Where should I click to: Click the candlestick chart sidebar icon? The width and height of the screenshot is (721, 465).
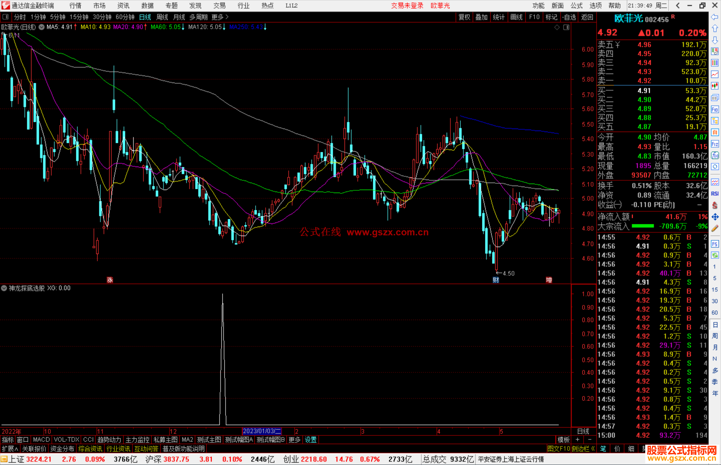coord(715,86)
